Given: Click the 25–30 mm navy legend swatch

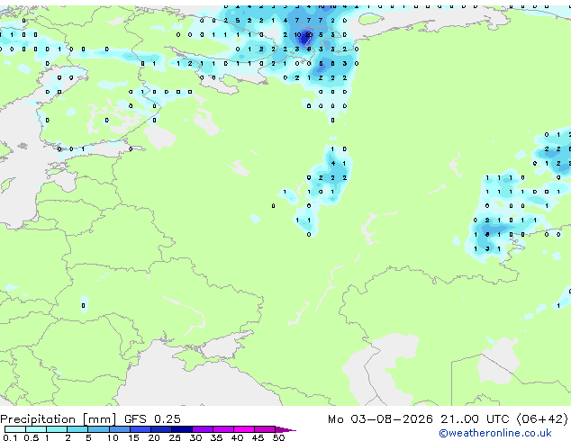Looking at the screenshot, I should click(x=182, y=429).
